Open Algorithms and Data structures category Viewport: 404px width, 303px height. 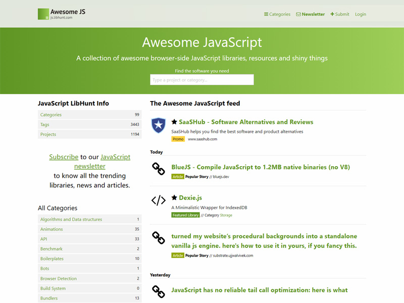(x=90, y=219)
